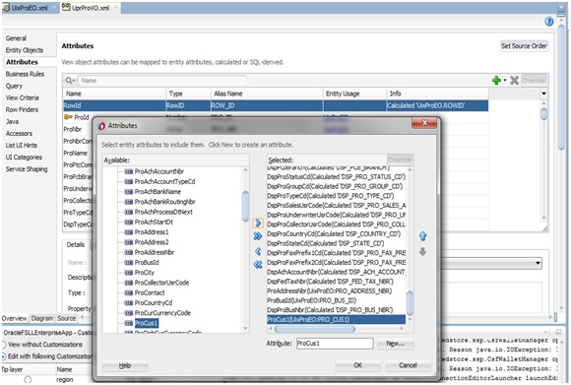The image size is (571, 385).
Task: Click the search magnifier icon beside Name field
Action: click(x=69, y=80)
